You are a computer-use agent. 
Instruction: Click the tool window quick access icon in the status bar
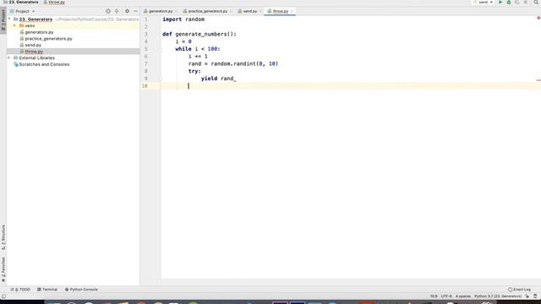click(3, 296)
